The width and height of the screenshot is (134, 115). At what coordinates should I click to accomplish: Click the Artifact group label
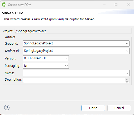tap(10, 37)
